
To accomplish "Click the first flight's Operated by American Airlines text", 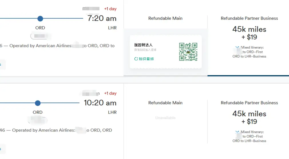I will (x=41, y=46).
